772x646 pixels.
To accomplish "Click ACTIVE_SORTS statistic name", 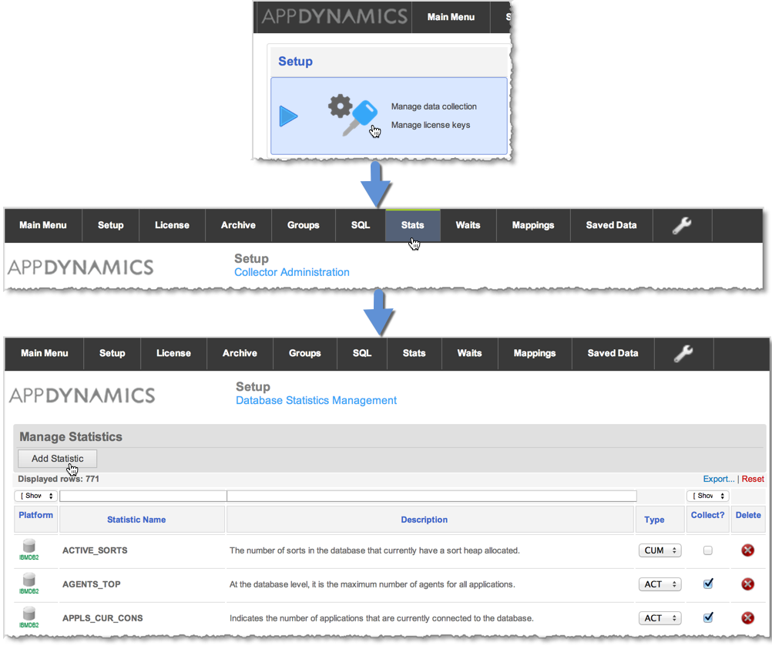I will (95, 550).
